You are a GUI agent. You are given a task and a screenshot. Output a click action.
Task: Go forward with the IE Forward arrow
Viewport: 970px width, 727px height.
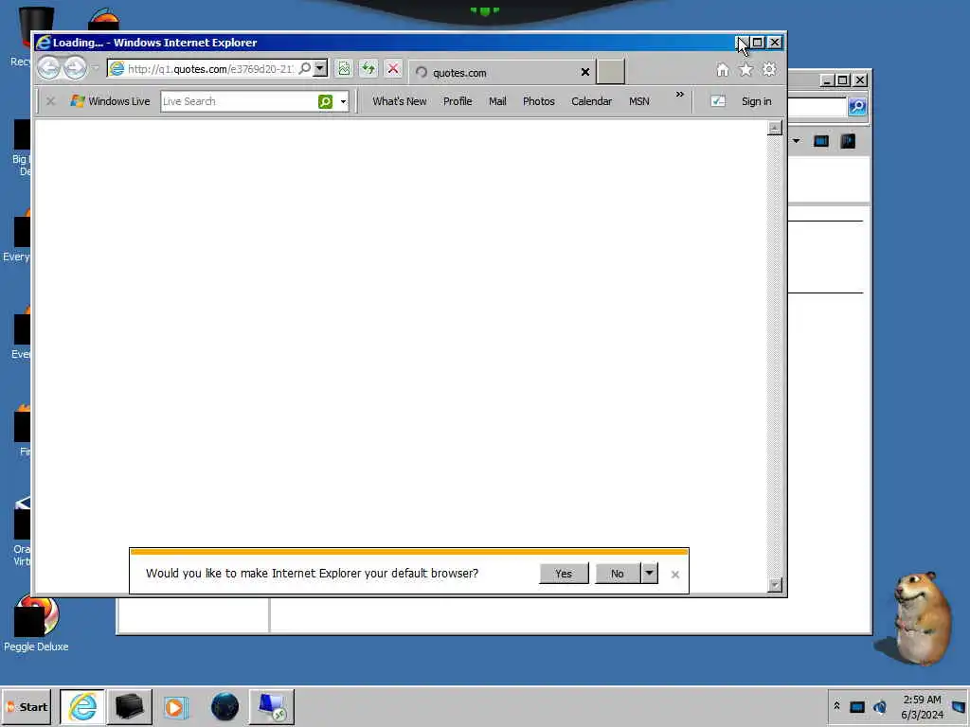tap(75, 68)
